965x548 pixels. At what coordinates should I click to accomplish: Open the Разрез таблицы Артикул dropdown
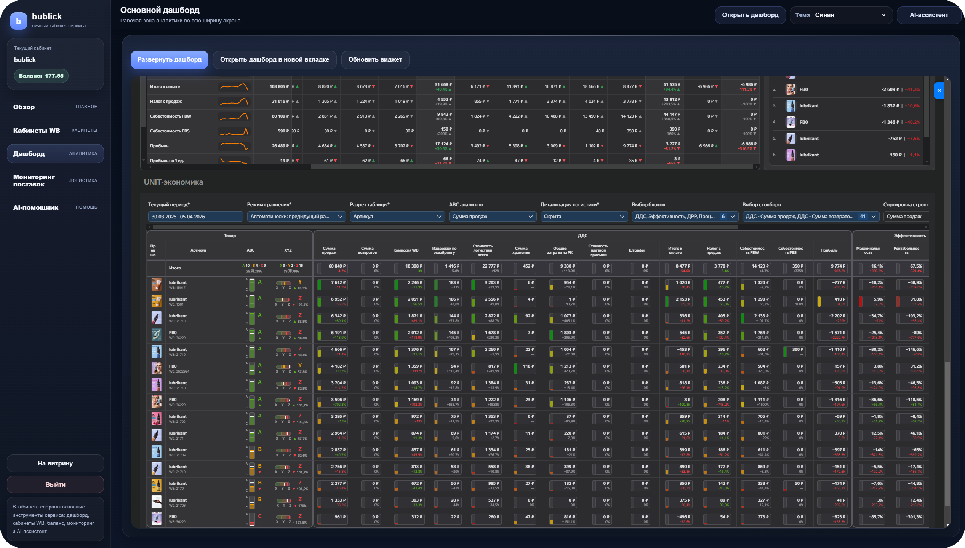coord(397,217)
